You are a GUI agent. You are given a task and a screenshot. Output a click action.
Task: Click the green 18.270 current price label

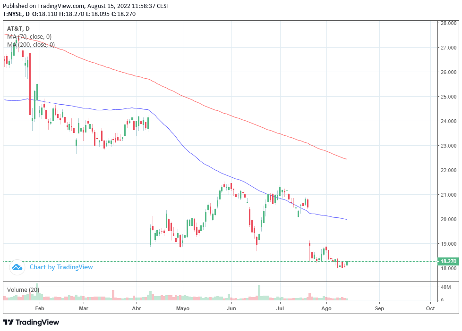(448, 261)
